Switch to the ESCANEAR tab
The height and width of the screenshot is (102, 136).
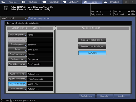112,2
